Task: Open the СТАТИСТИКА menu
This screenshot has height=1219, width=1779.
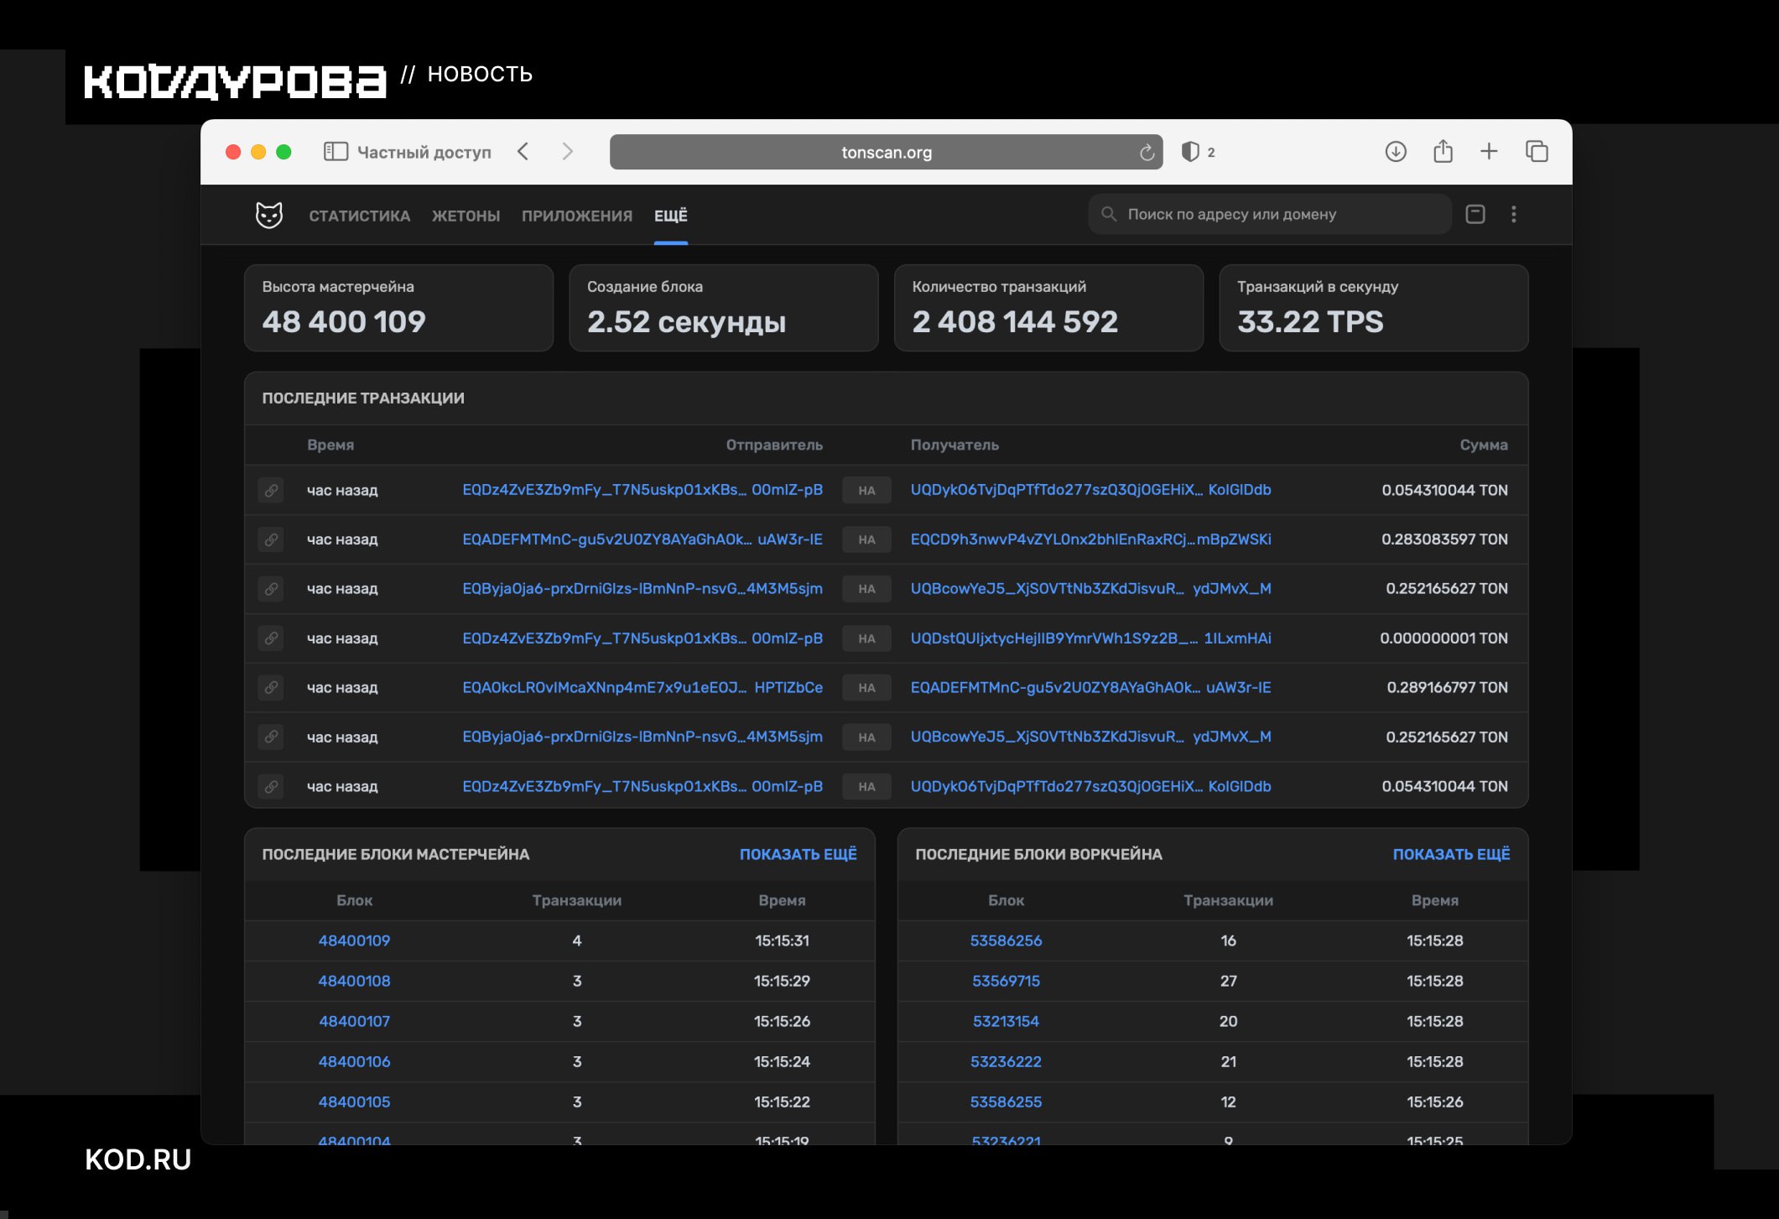Action: (359, 216)
